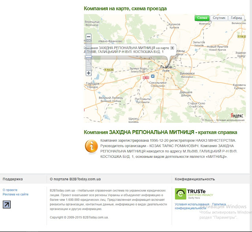The height and width of the screenshot is (232, 252).
Task: Click the Конфиденциальность footer heading
Action: (195, 179)
